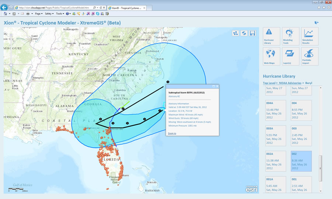Viewport: 332px width, 199px height.
Task: Click the Skype toolbar icon
Action: coord(98,14)
